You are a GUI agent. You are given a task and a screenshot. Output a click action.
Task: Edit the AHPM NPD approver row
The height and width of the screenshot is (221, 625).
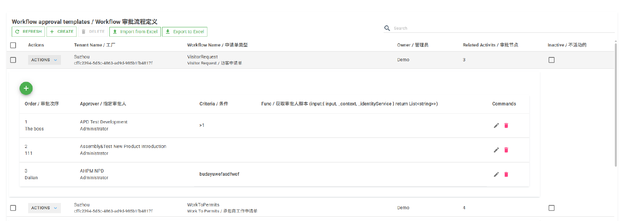click(x=496, y=175)
